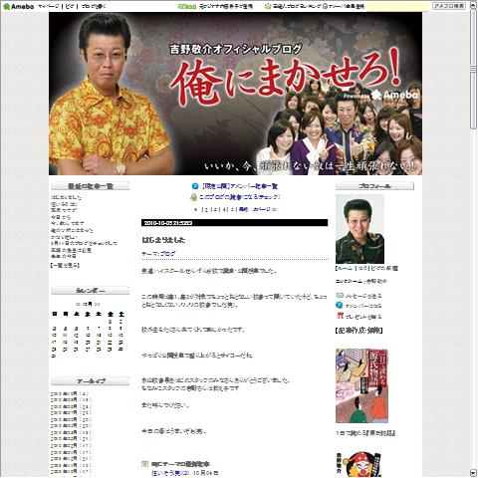Click the crown icon for blog ranking
The image size is (478, 478).
pyautogui.click(x=268, y=6)
